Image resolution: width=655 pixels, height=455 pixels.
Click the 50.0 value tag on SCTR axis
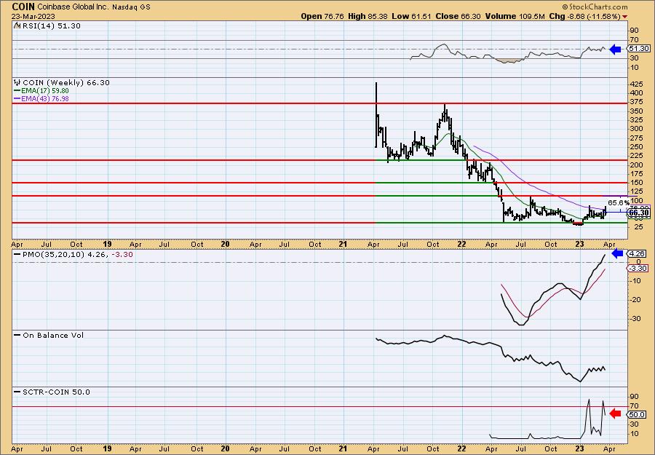[x=638, y=414]
